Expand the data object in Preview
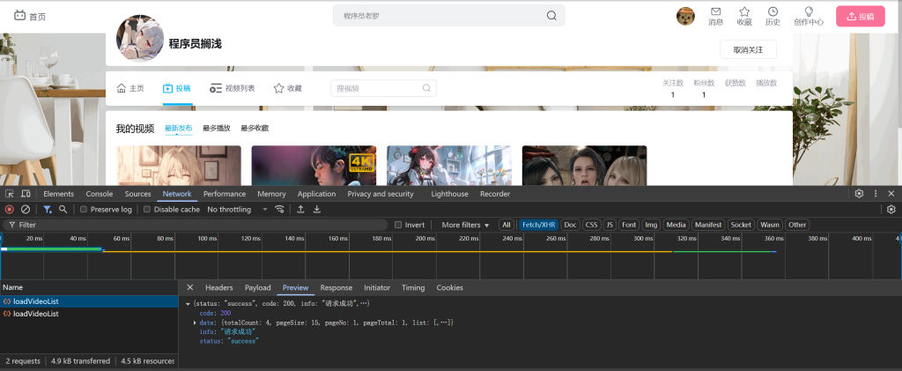The image size is (902, 371). (x=196, y=323)
